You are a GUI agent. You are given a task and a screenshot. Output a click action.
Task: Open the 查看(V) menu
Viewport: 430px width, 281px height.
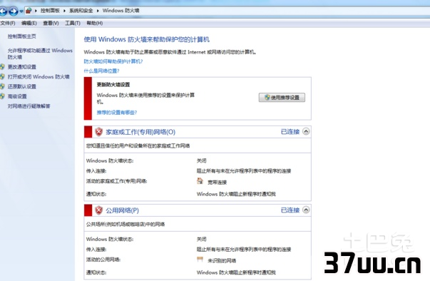(51, 24)
